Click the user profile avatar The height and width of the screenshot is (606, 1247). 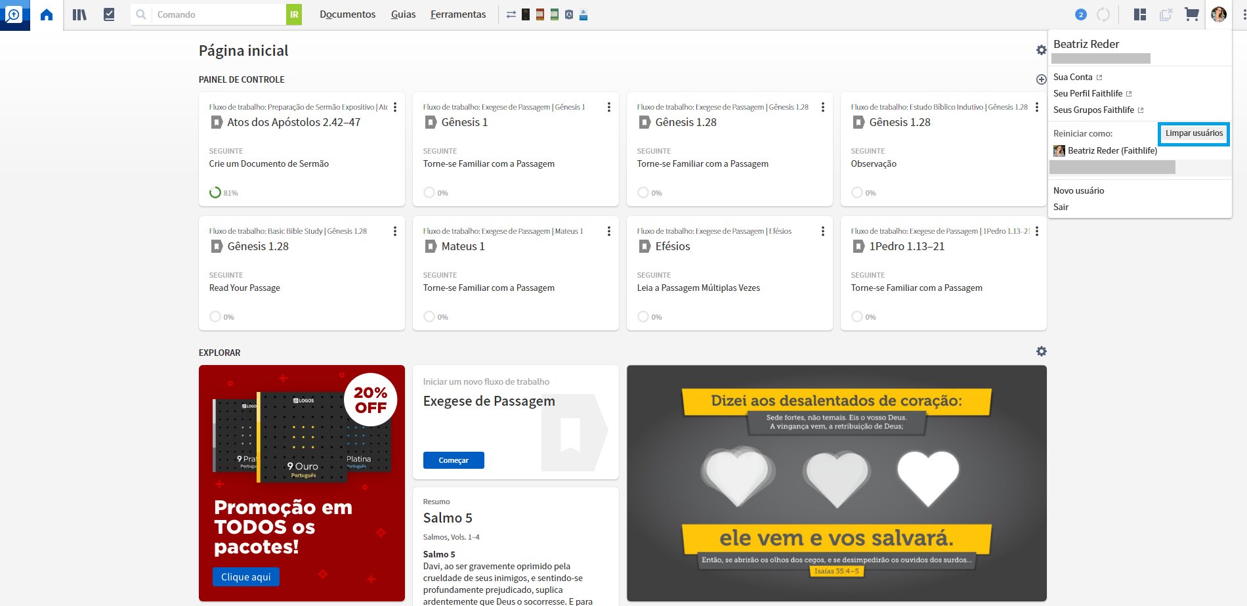1219,14
